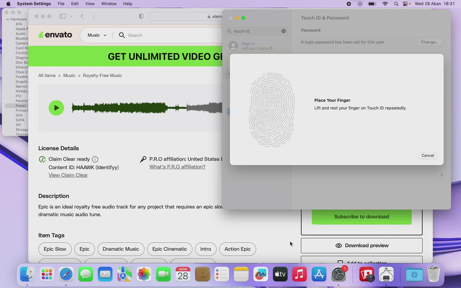
Task: Open the Music category dropdown
Action: tap(97, 35)
